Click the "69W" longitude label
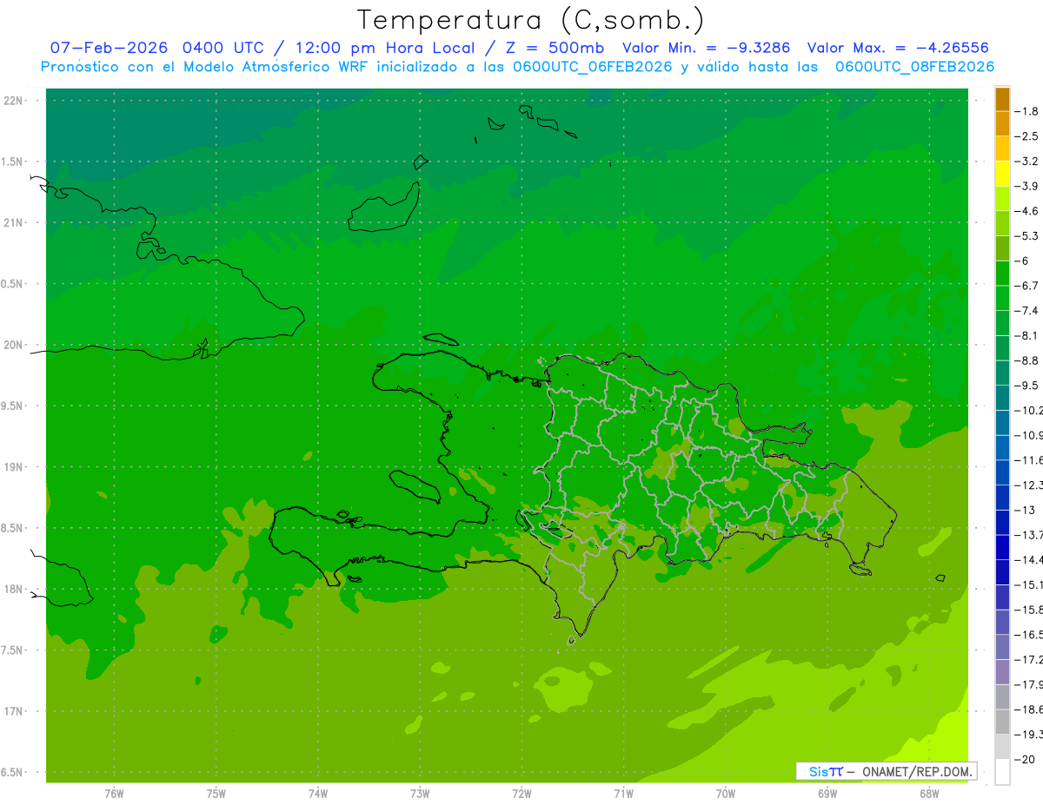 point(827,794)
